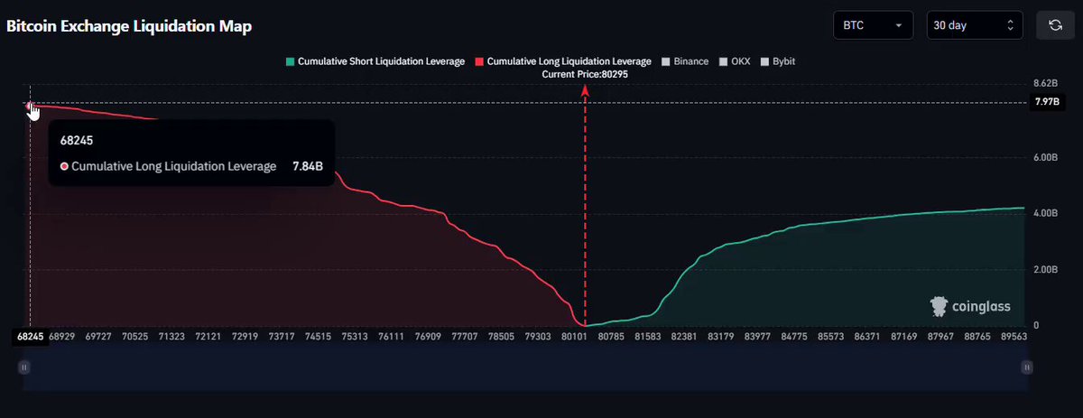
Task: Click the 68929 x-axis label
Action: point(62,337)
